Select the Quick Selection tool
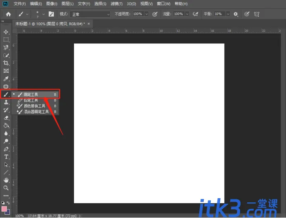 [6, 55]
